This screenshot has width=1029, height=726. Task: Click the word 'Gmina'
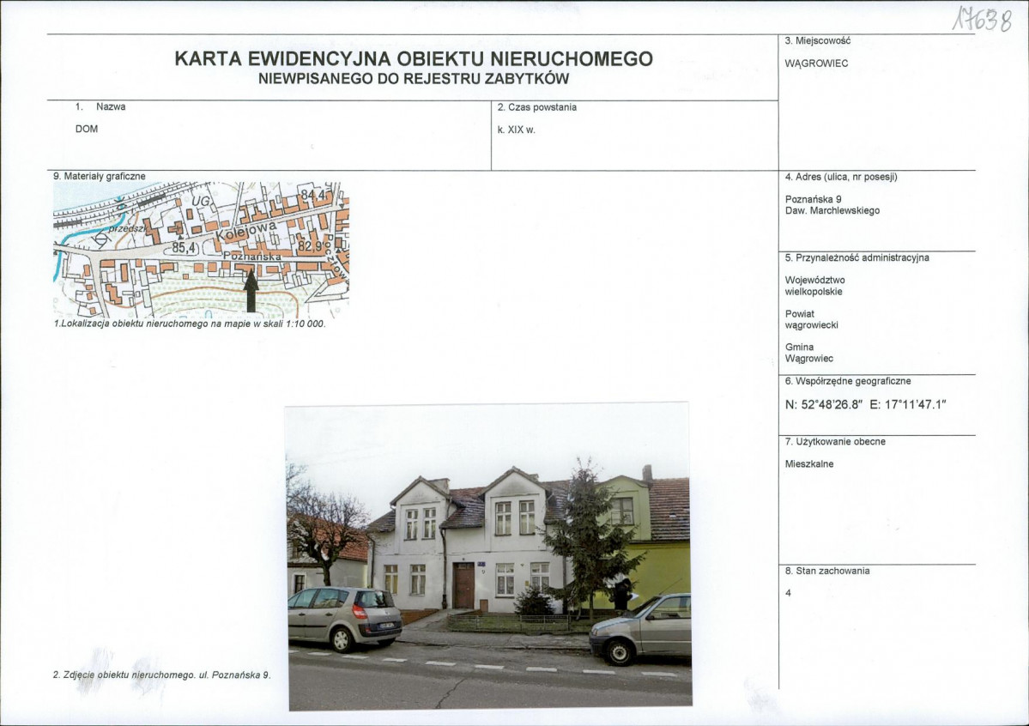799,347
